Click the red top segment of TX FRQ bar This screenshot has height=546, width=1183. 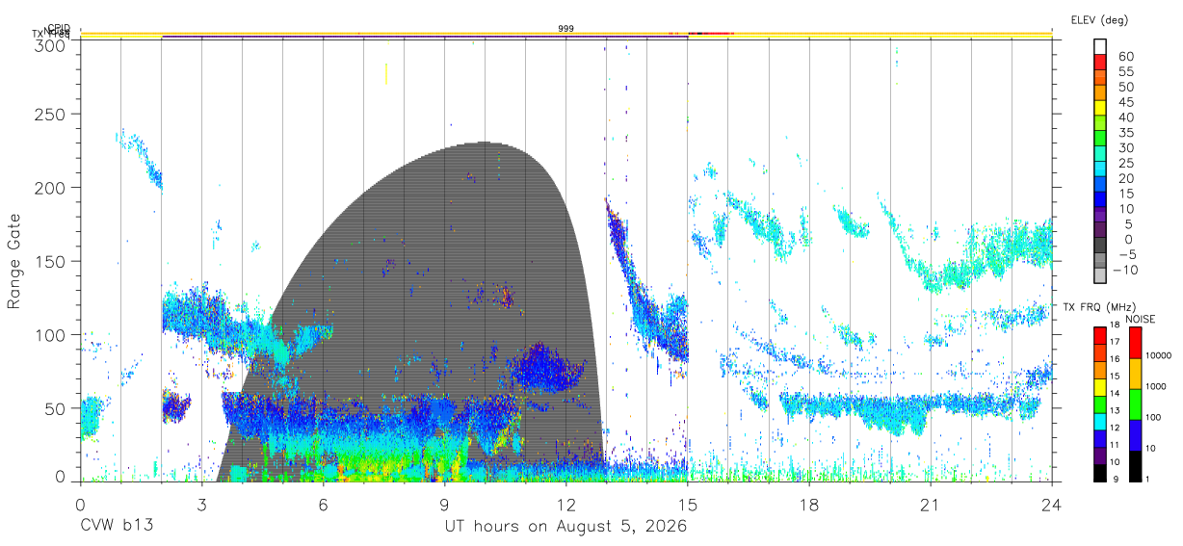(x=1100, y=336)
